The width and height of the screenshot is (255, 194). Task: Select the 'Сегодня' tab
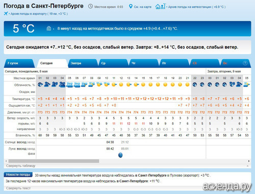(x=53, y=63)
